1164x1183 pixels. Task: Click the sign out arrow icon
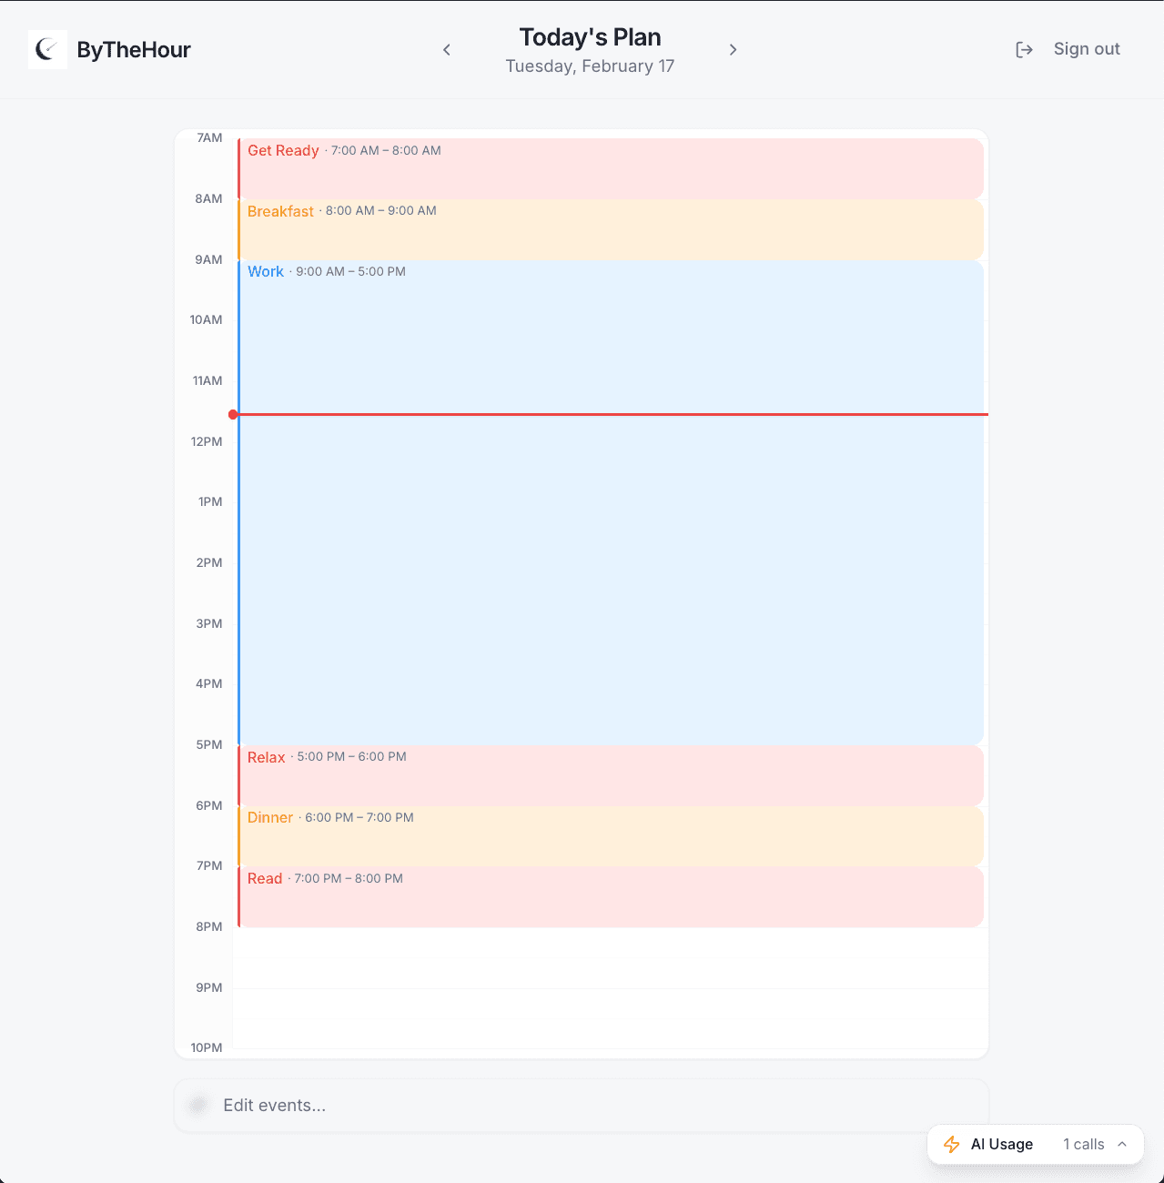[x=1024, y=49]
